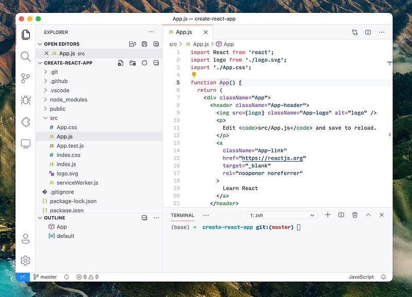Image resolution: width=412 pixels, height=297 pixels.
Task: Click the split editor icon
Action: pos(368,32)
